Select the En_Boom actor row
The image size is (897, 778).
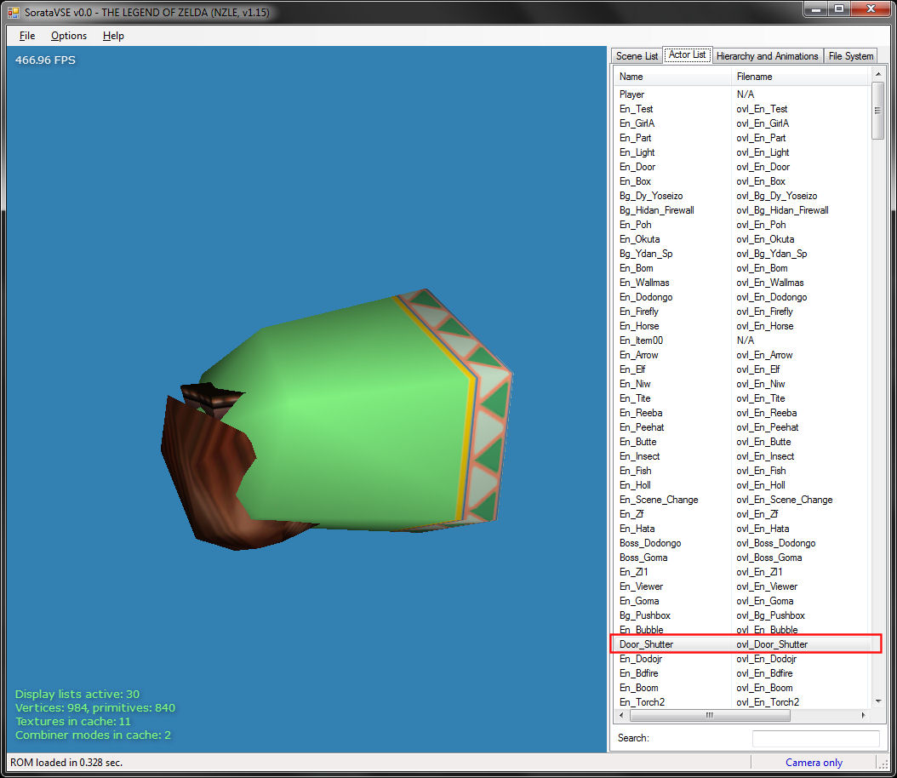coord(743,688)
